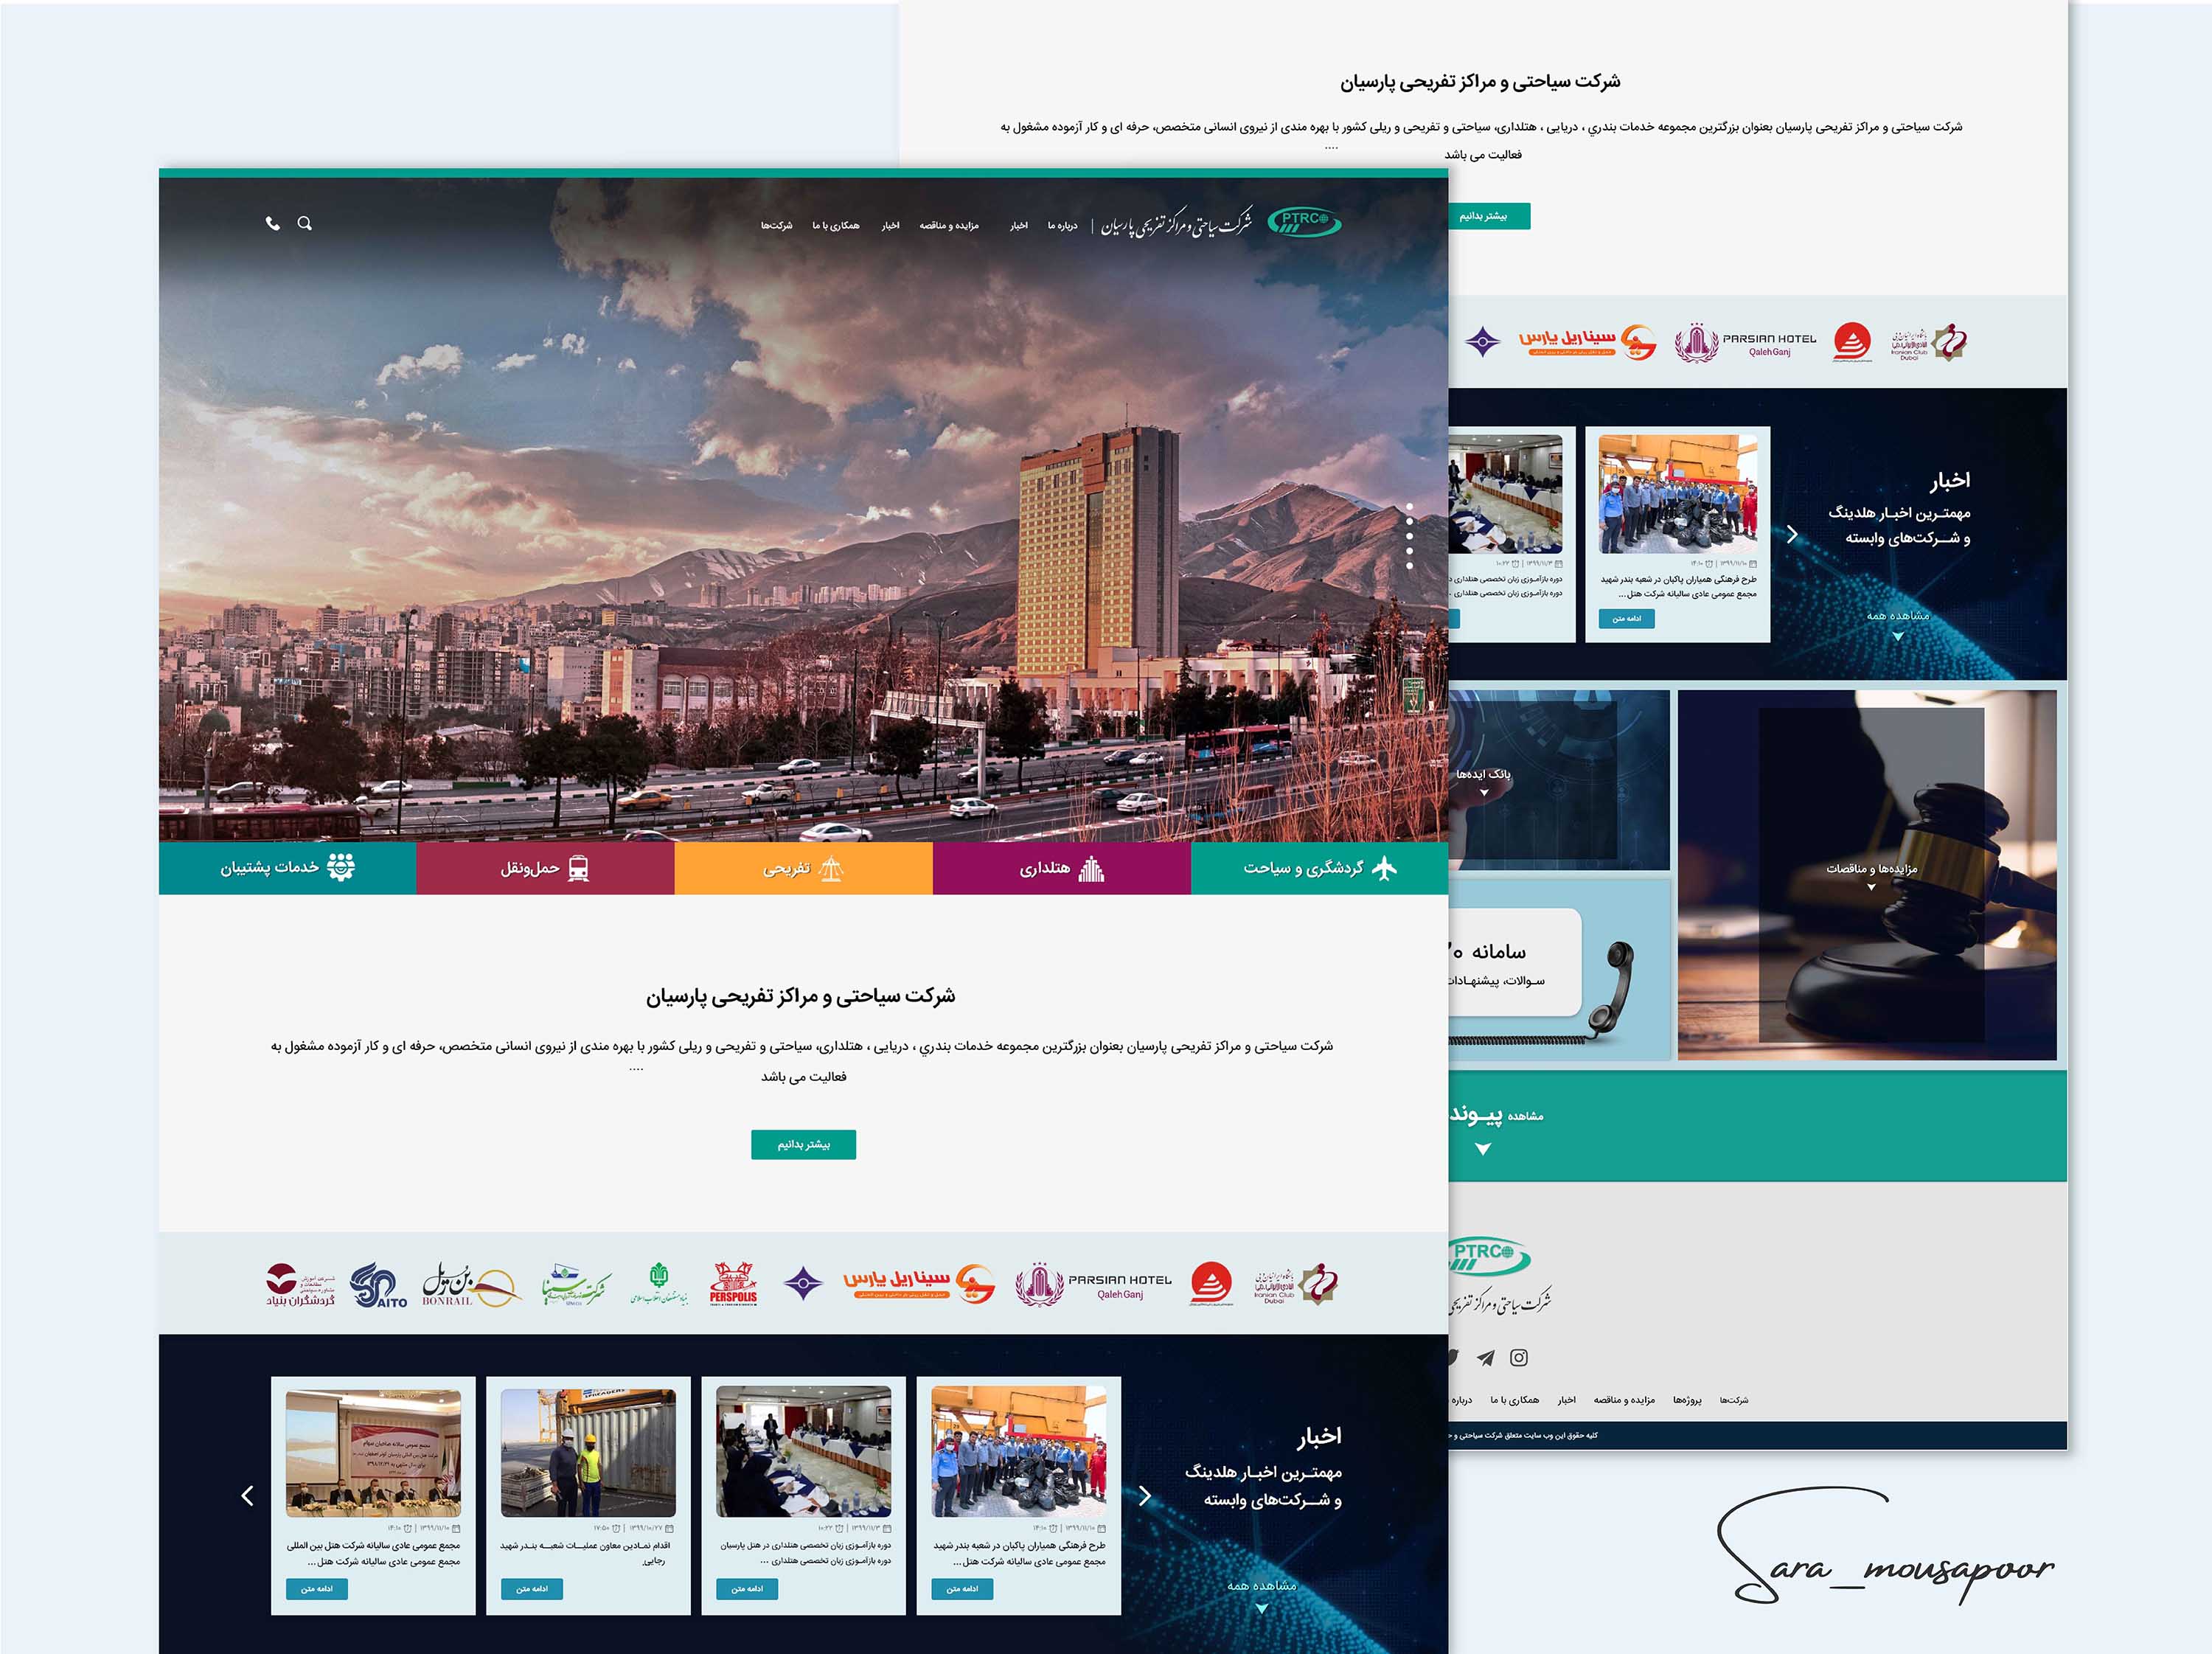
Task: Open the سینا ریل پارس logo on front page
Action: (919, 1283)
